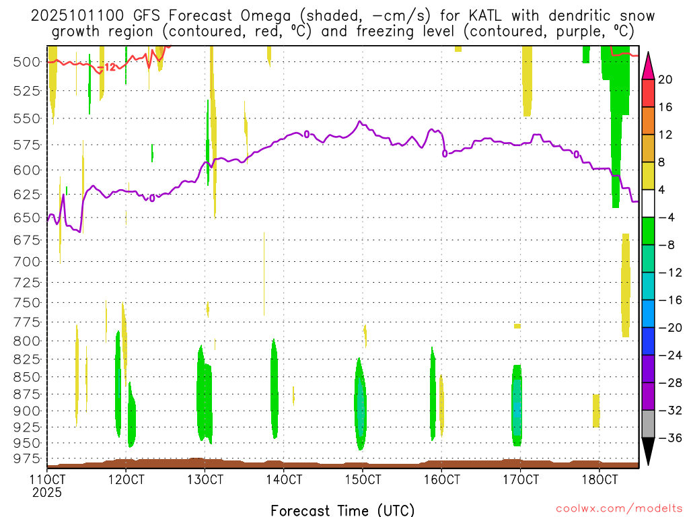Screen dimensions: 689x517
Task: Click the Forecast Time (UTC) axis title
Action: point(342,510)
